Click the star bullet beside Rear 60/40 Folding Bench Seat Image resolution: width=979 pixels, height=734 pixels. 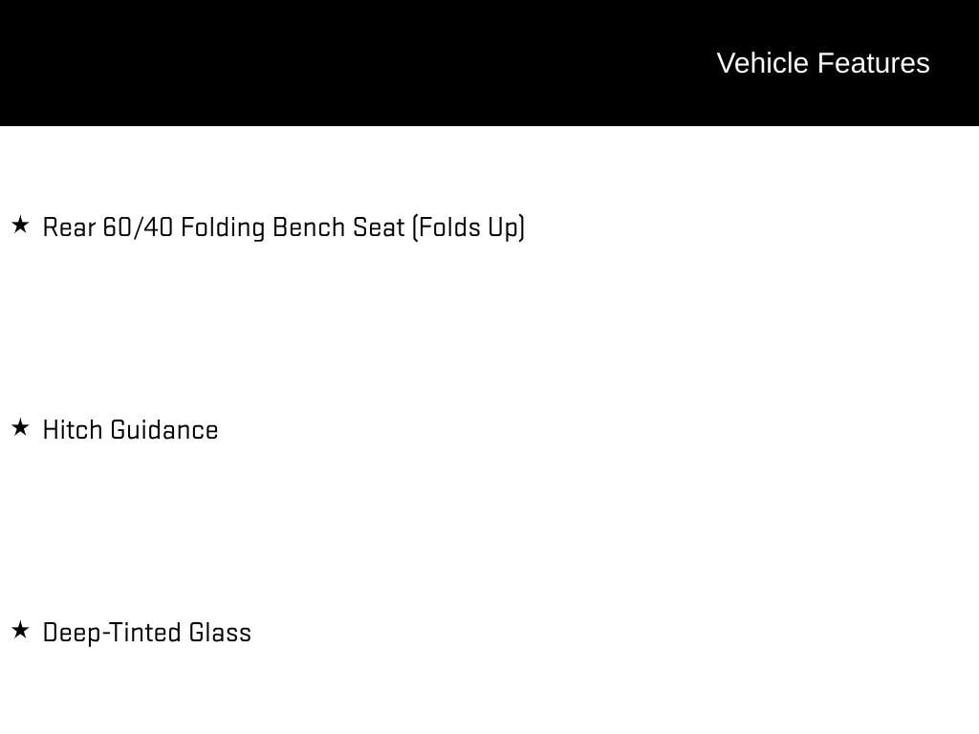tap(20, 226)
